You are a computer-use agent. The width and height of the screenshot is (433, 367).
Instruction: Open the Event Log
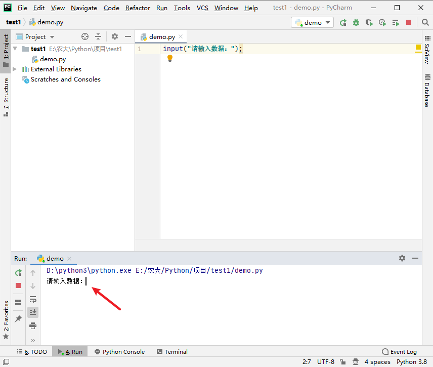399,352
